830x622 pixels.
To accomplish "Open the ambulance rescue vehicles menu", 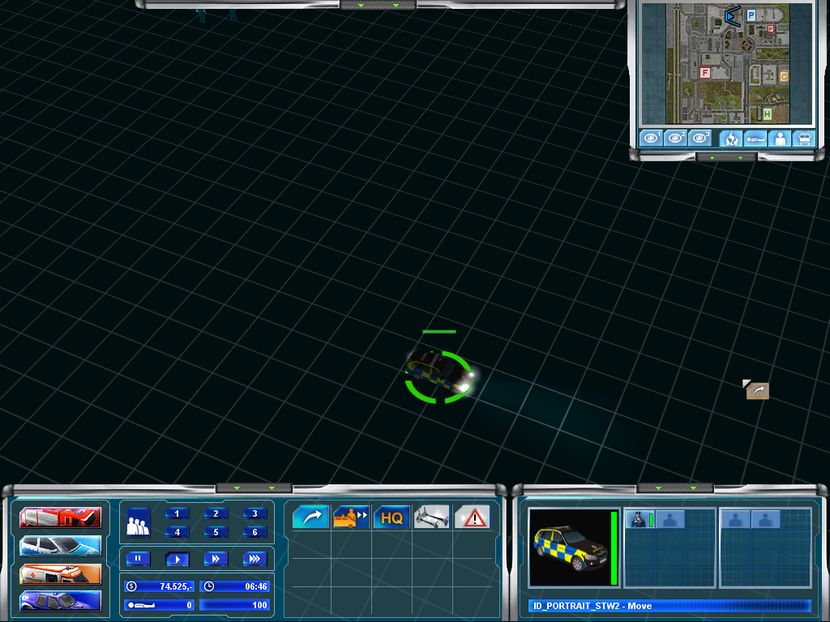I will 60,574.
